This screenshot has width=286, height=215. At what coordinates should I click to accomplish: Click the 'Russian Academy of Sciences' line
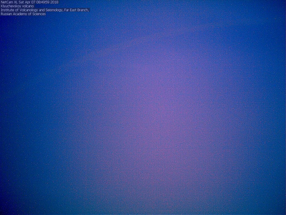tap(23, 14)
